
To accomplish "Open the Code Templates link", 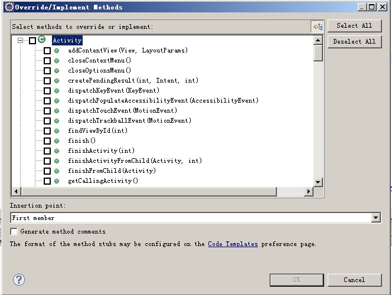I will [x=233, y=244].
